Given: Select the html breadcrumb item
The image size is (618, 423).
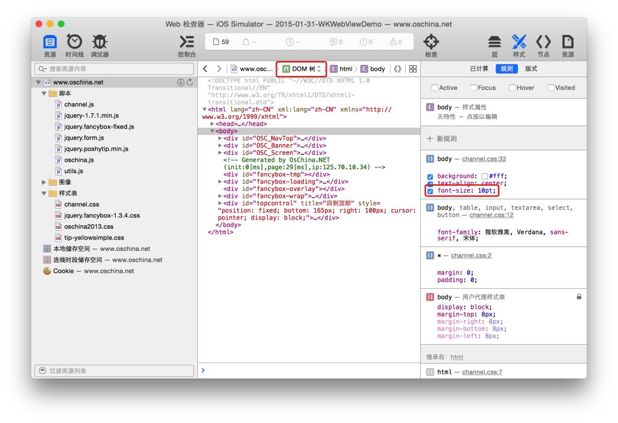Looking at the screenshot, I should [342, 69].
